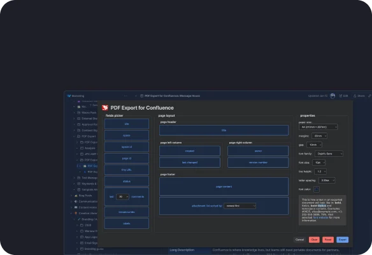
Task: Click the Confluence logo beside Marketing
Action: 69,96
